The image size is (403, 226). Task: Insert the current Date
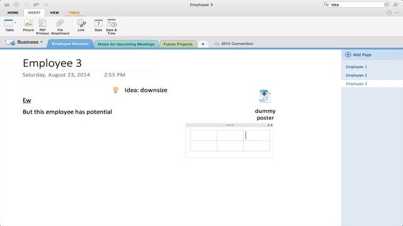(x=98, y=25)
